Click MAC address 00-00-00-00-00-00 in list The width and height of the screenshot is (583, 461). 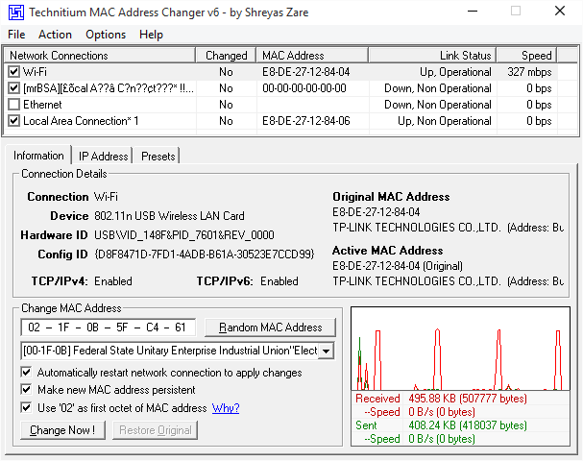click(304, 88)
